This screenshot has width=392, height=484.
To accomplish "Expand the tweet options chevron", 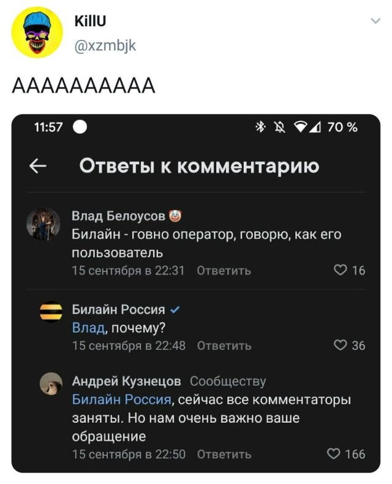I will 375,21.
